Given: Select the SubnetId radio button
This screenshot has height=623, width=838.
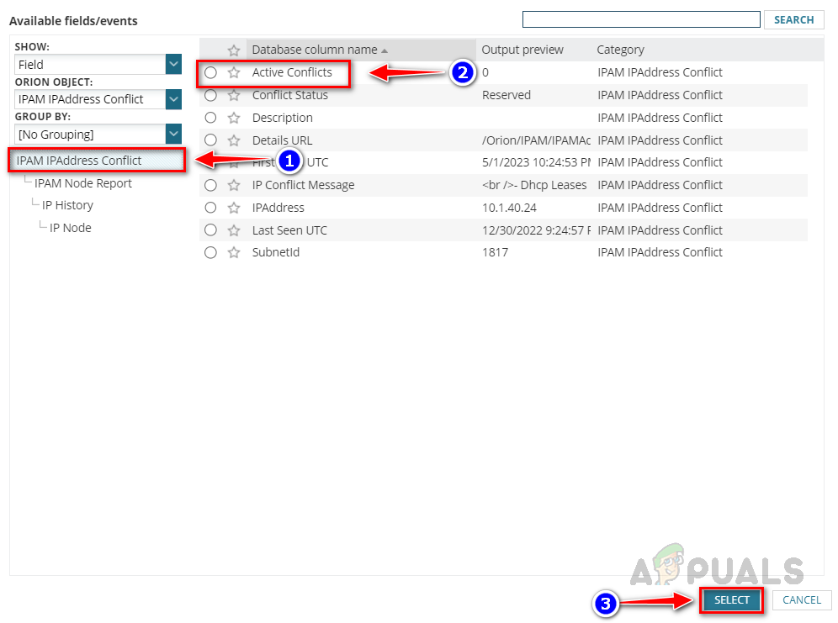Looking at the screenshot, I should (x=210, y=252).
